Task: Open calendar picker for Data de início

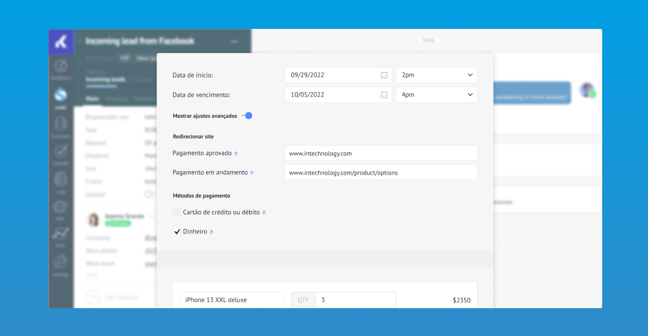Action: (x=384, y=75)
